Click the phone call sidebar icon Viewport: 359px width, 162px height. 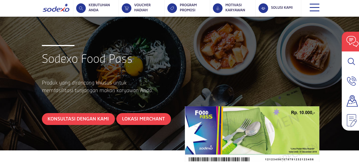pyautogui.click(x=352, y=81)
